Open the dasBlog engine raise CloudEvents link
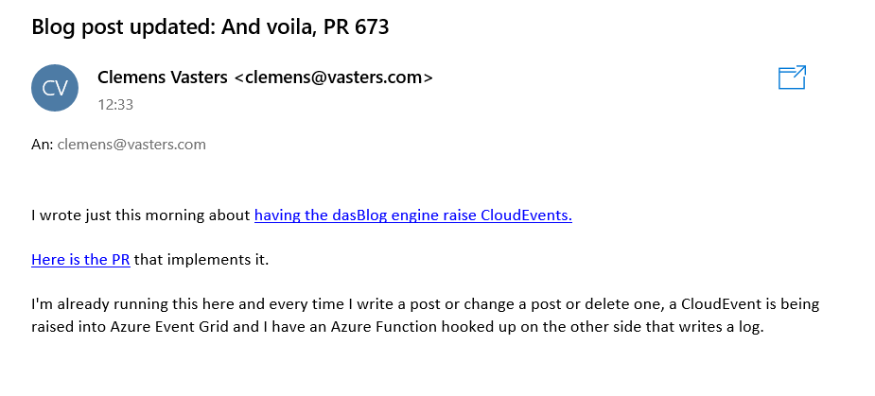 pos(413,215)
